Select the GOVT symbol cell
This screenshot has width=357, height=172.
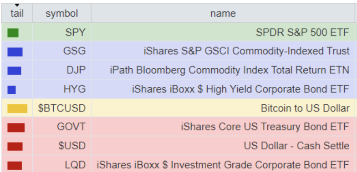62,126
